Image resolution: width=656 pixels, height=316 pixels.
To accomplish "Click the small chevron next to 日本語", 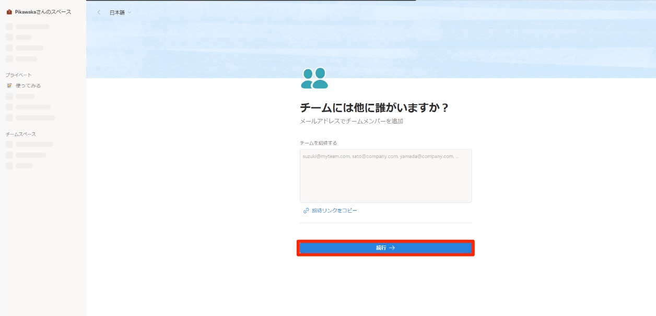I will click(130, 13).
